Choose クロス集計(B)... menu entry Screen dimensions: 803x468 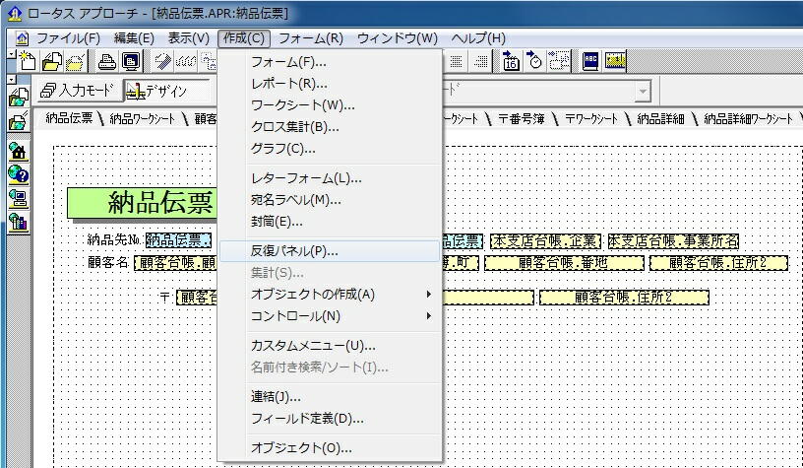[330, 127]
